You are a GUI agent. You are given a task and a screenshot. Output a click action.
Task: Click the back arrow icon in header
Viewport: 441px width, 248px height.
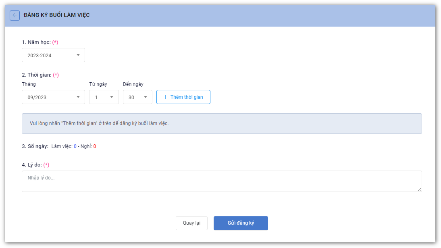15,15
